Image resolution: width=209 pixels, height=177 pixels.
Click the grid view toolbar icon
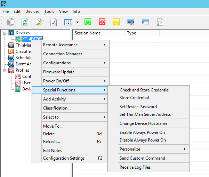(x=68, y=22)
